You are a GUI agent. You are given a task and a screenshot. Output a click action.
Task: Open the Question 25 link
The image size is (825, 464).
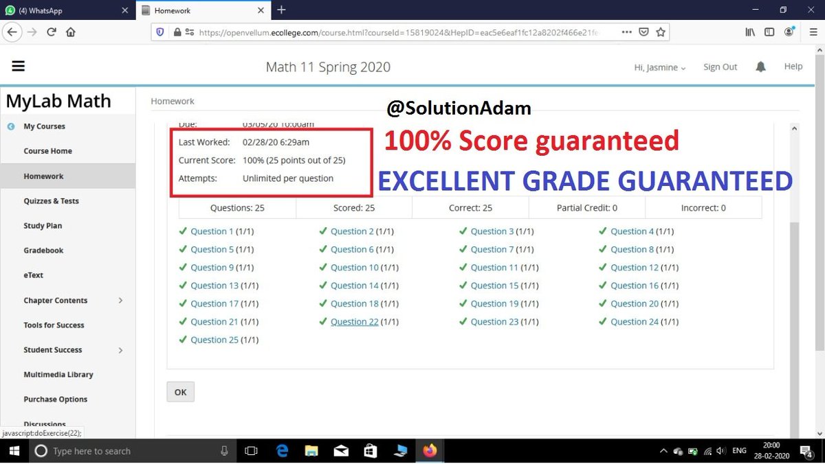(x=214, y=340)
